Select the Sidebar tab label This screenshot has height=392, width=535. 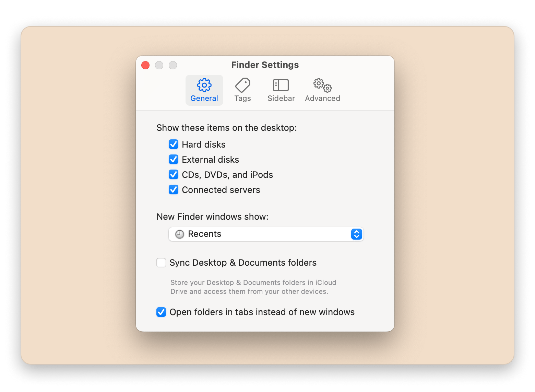[x=281, y=99]
